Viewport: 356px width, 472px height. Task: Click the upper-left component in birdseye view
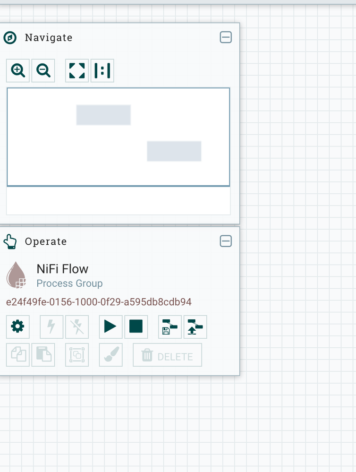click(x=103, y=115)
